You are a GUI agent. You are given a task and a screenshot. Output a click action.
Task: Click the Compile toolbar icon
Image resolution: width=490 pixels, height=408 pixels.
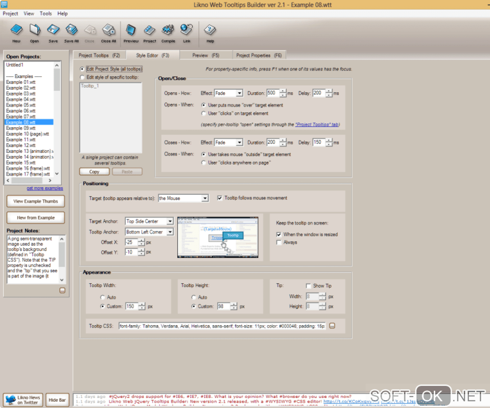click(168, 33)
